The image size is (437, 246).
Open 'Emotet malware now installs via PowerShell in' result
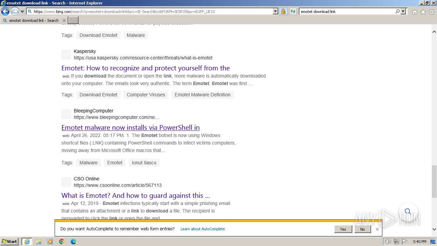pyautogui.click(x=130, y=127)
